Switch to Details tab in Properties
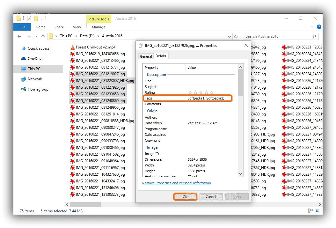336x228 pixels. coord(161,56)
